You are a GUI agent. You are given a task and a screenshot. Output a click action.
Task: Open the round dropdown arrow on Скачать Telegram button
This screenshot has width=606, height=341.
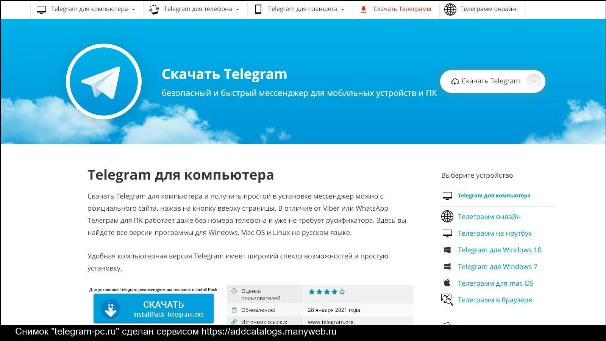[x=534, y=81]
